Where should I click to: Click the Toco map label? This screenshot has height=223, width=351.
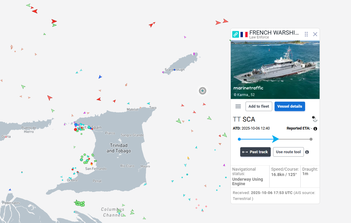point(153,108)
